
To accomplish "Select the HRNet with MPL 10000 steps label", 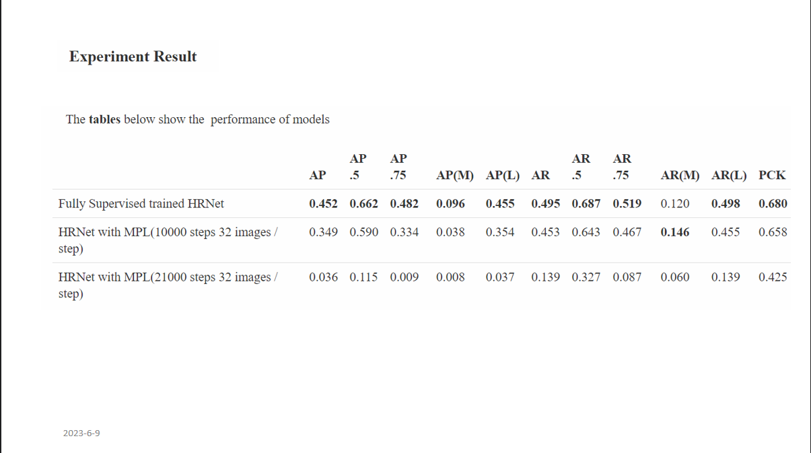I will pos(168,240).
